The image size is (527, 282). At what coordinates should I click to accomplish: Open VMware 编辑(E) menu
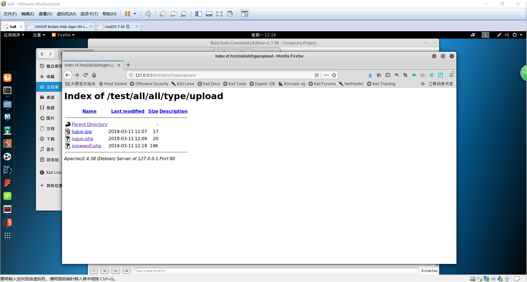28,14
